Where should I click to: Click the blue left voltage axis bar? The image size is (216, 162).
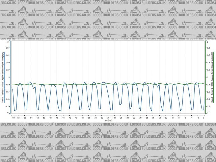click(11, 77)
